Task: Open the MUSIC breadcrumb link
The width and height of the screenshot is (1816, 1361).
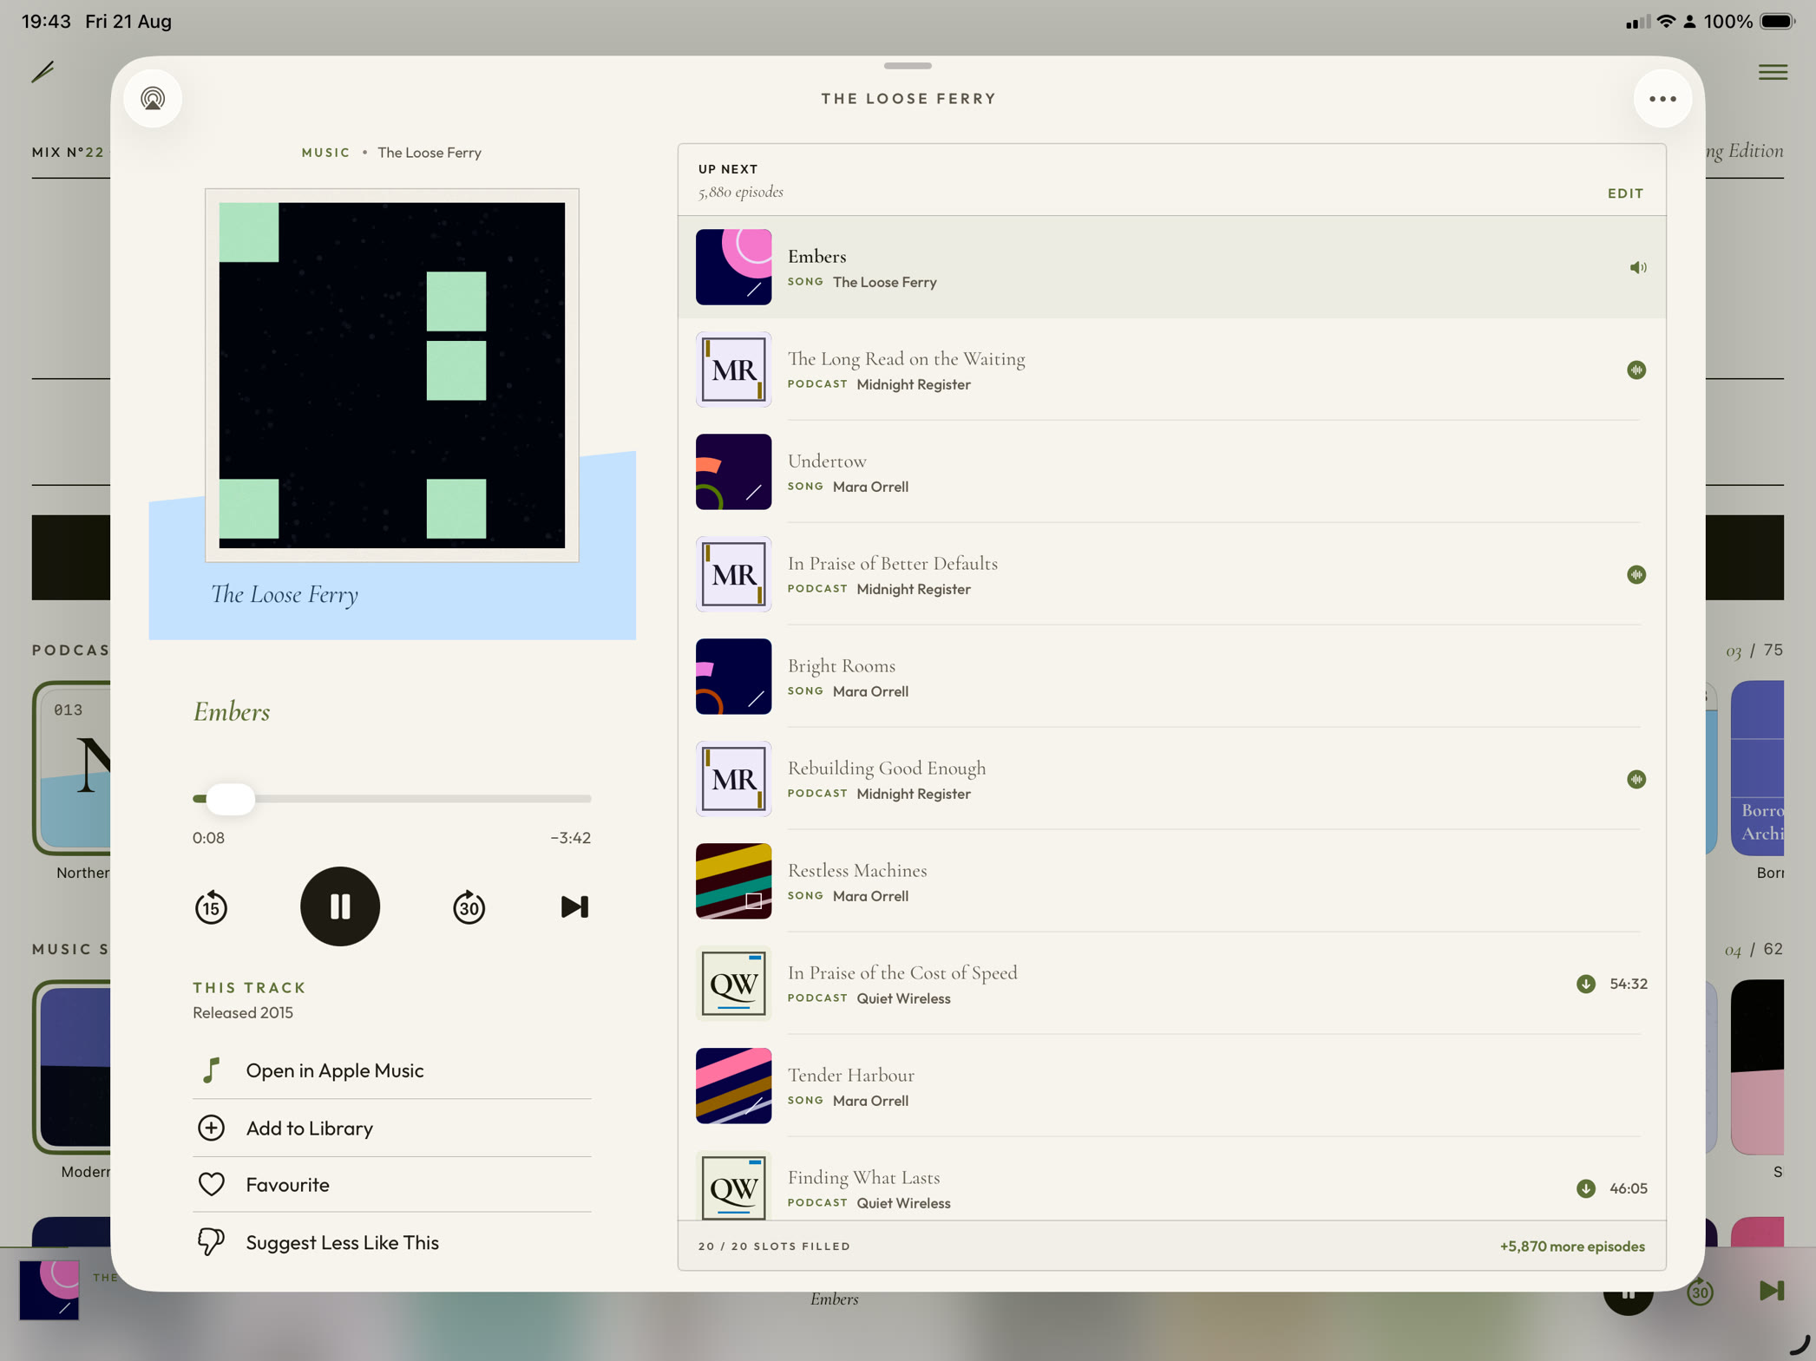Action: coord(325,153)
